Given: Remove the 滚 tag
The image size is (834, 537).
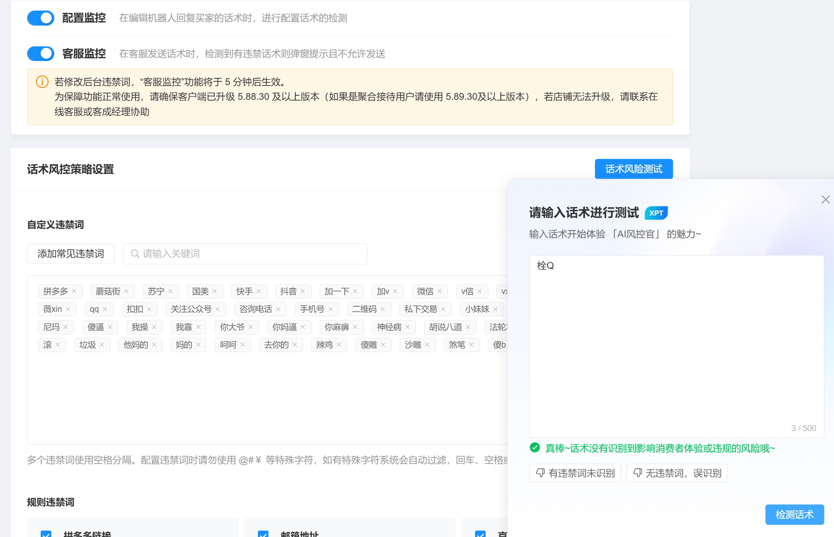Looking at the screenshot, I should point(58,345).
